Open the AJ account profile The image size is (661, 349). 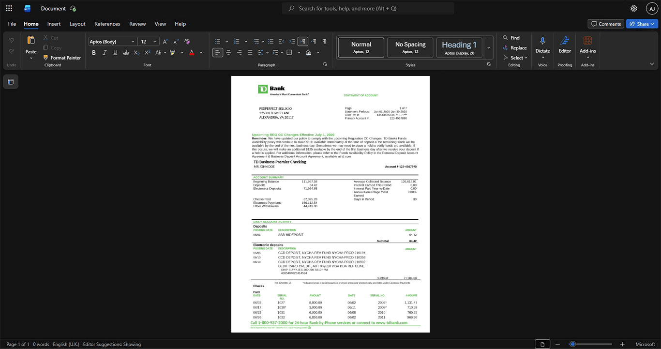pyautogui.click(x=652, y=9)
